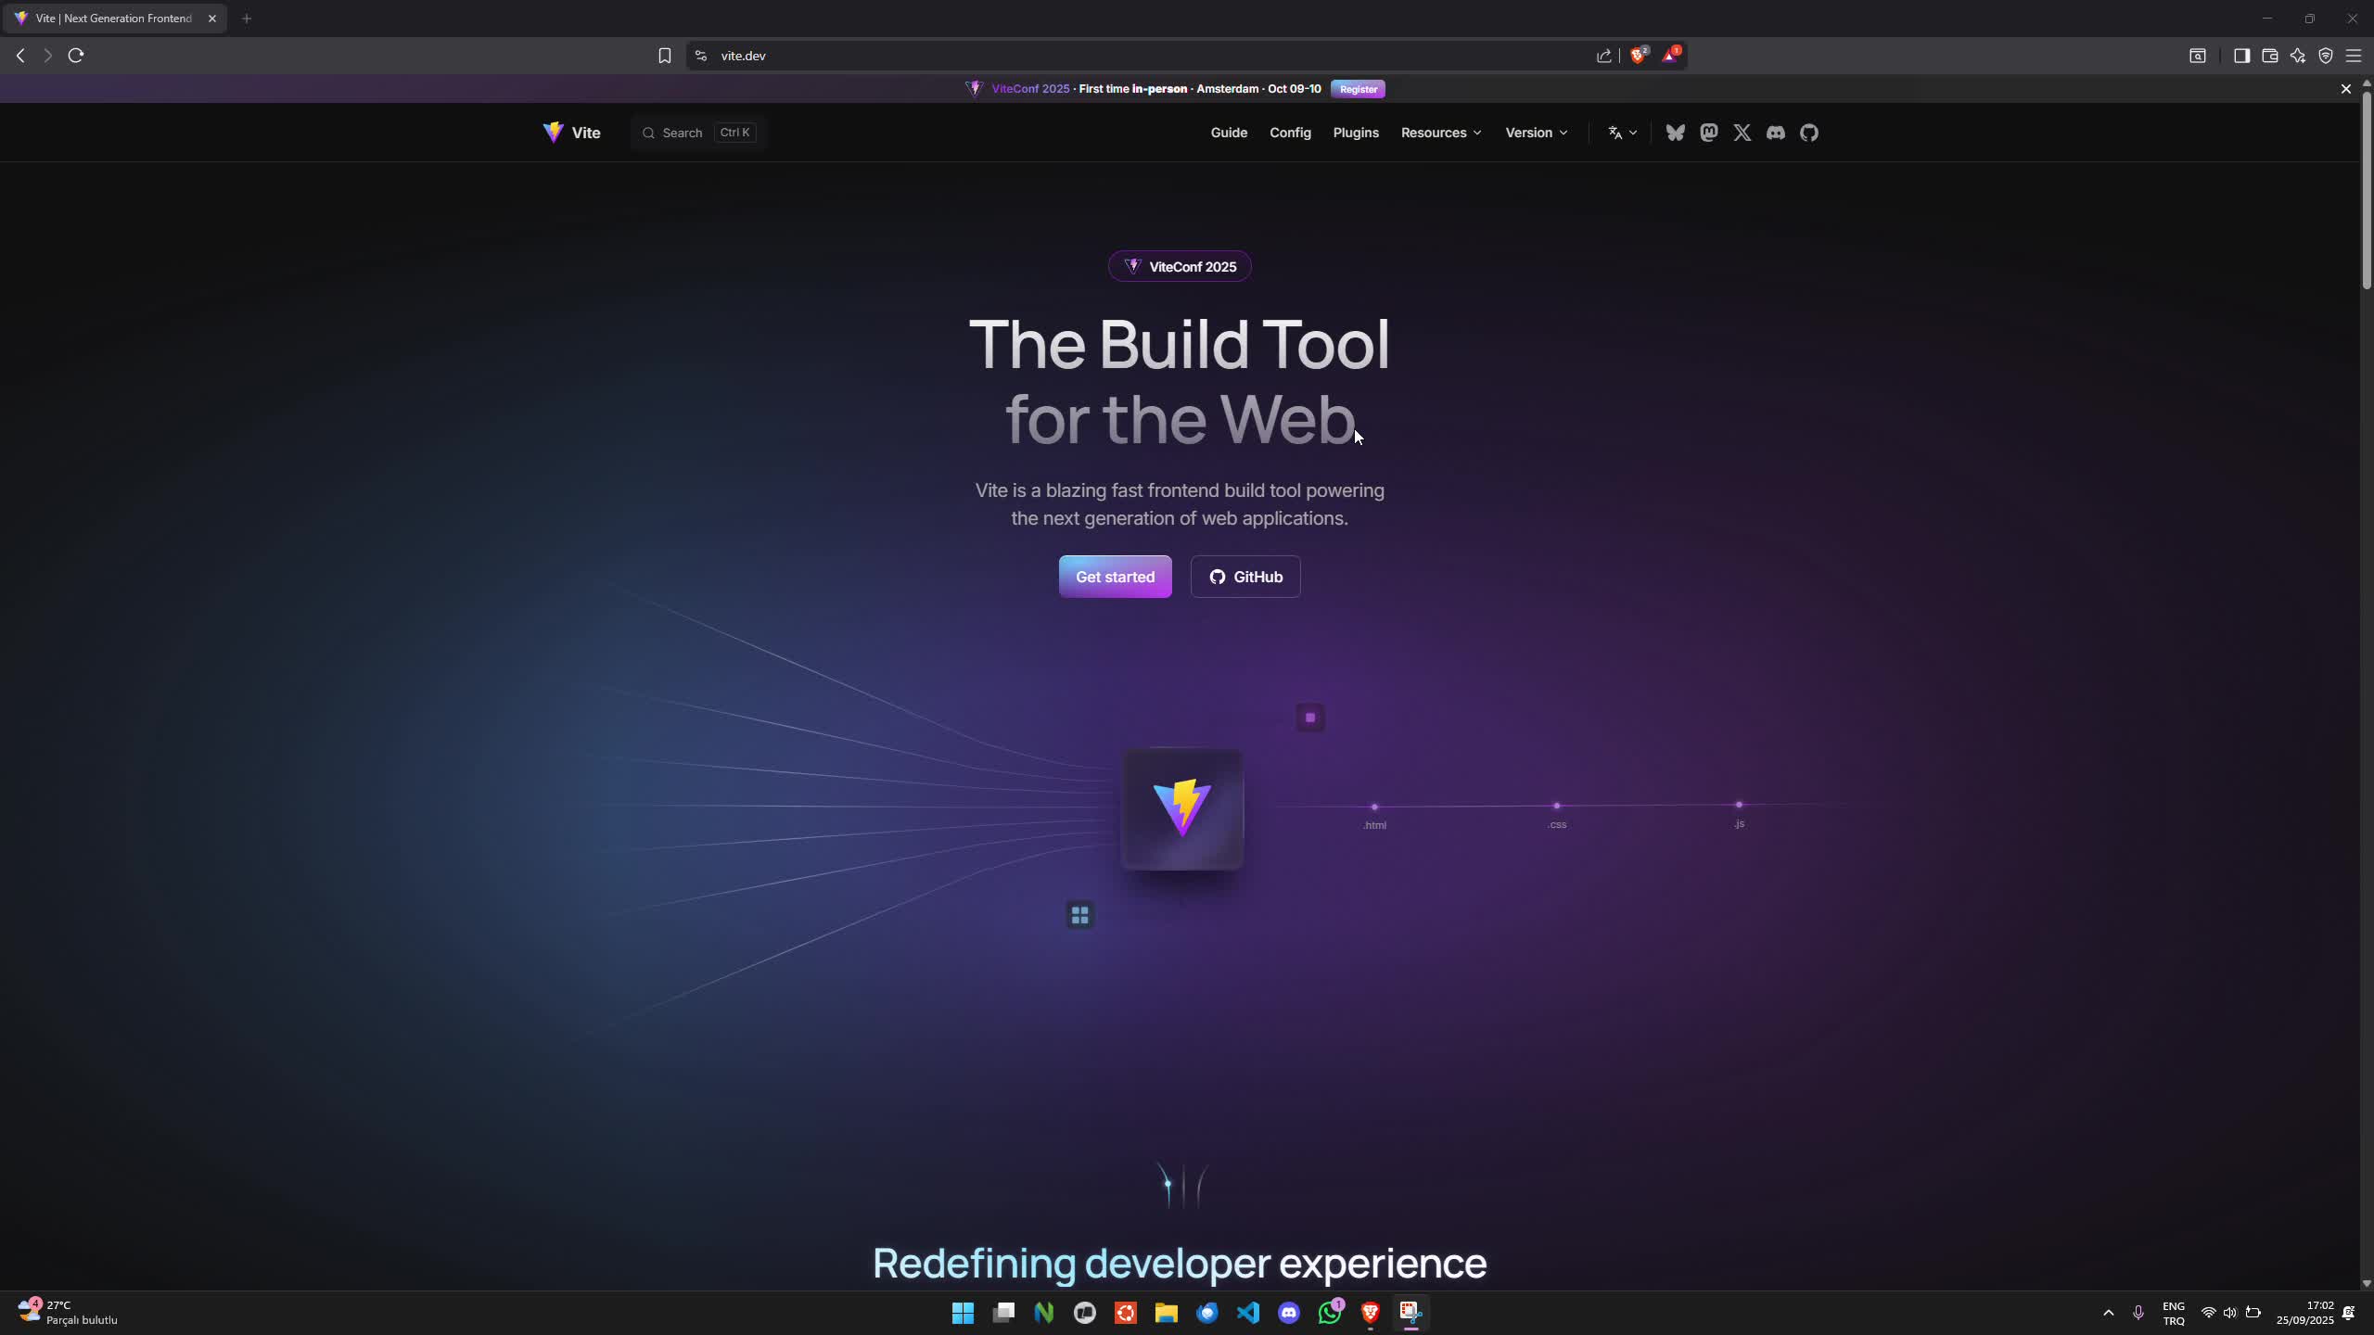This screenshot has height=1335, width=2374.
Task: Toggle the browser sidebar panel
Action: click(x=2241, y=56)
